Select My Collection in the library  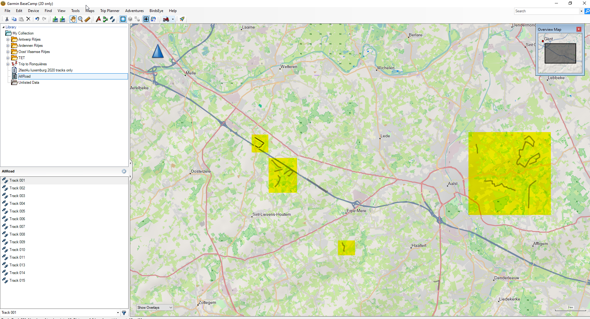(23, 33)
